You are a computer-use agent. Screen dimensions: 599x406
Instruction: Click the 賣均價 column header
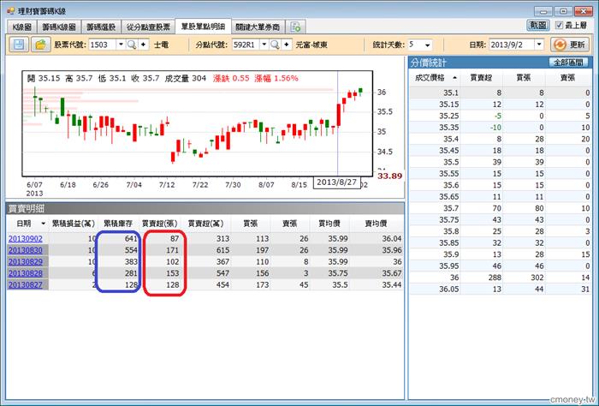pyautogui.click(x=377, y=224)
